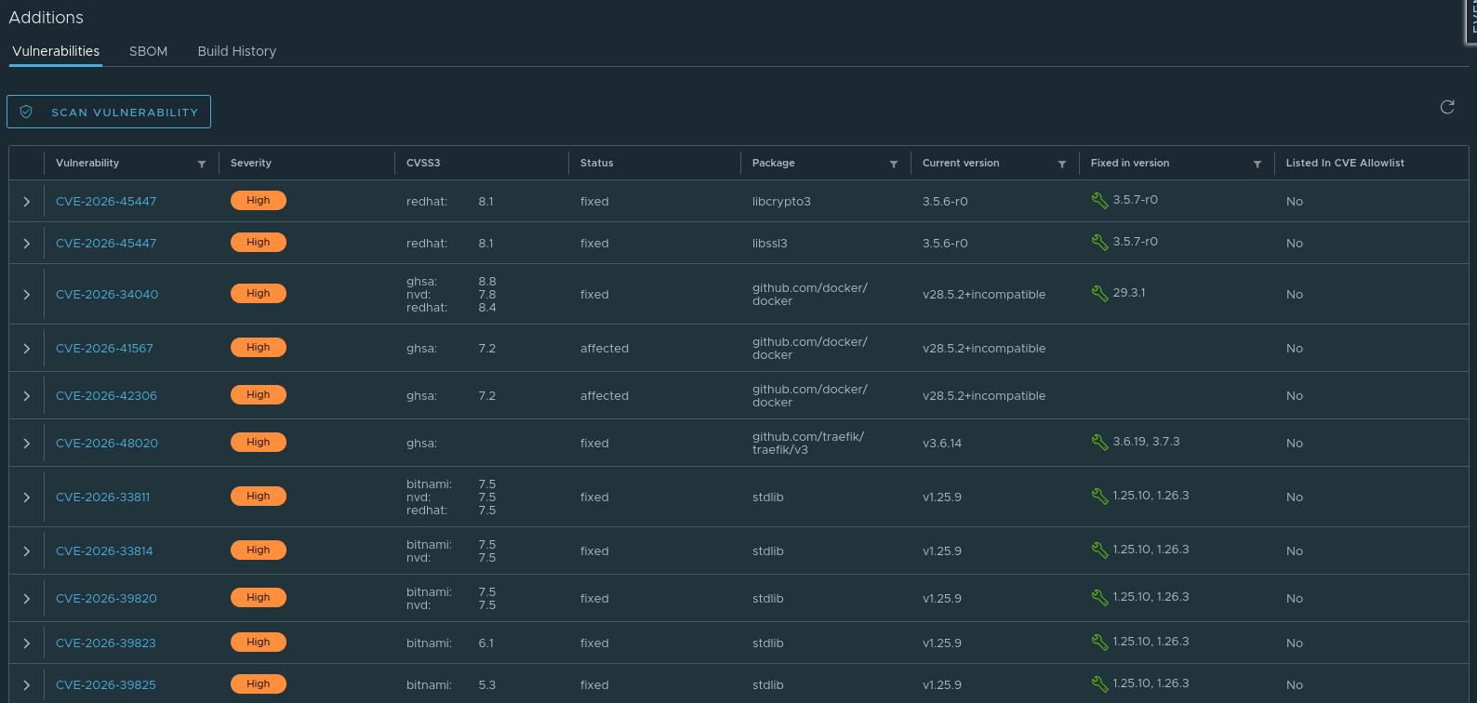Click the Additions heading
The width and height of the screenshot is (1477, 703).
coord(47,17)
